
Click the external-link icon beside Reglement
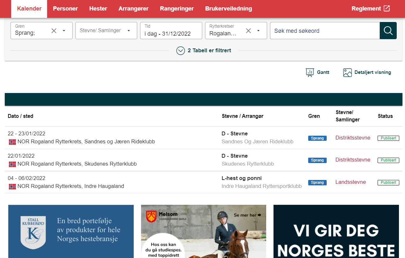[387, 9]
